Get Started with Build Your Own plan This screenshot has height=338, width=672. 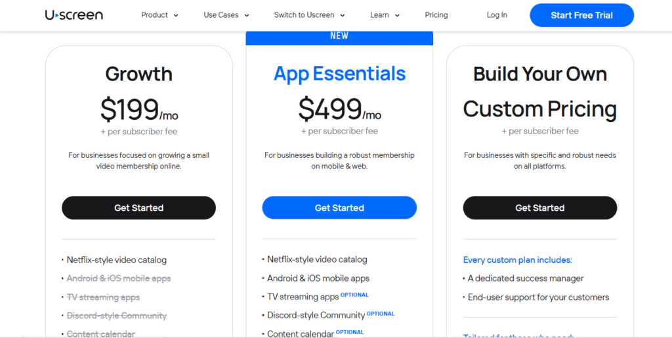(540, 208)
